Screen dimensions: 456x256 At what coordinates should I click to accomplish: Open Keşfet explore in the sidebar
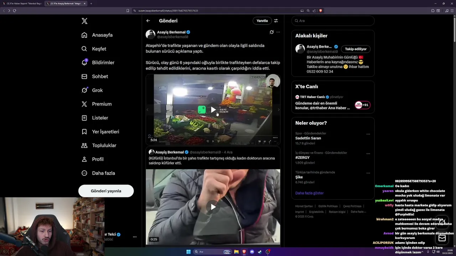94,49
